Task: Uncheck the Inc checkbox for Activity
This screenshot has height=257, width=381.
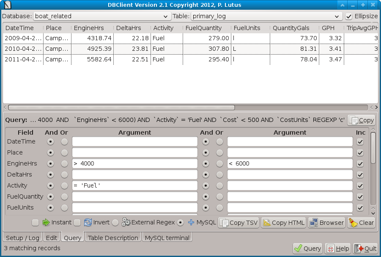Action: point(360,185)
